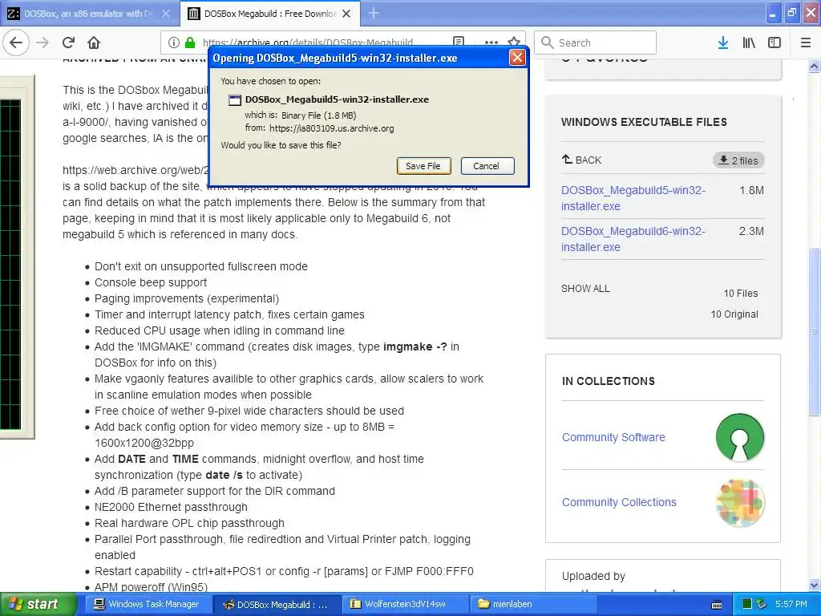Click 'Uploaded by' label
Viewport: 821px width, 616px height.
click(x=593, y=576)
